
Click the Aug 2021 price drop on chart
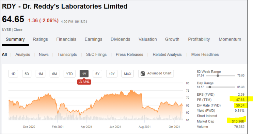(x=142, y=100)
